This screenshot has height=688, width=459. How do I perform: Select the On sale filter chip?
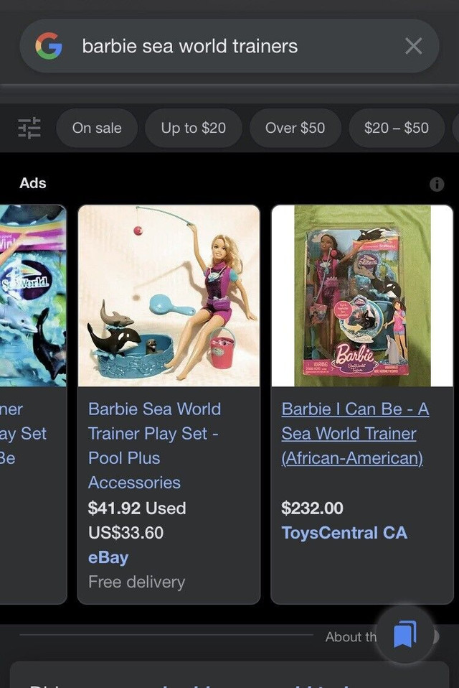coord(97,128)
